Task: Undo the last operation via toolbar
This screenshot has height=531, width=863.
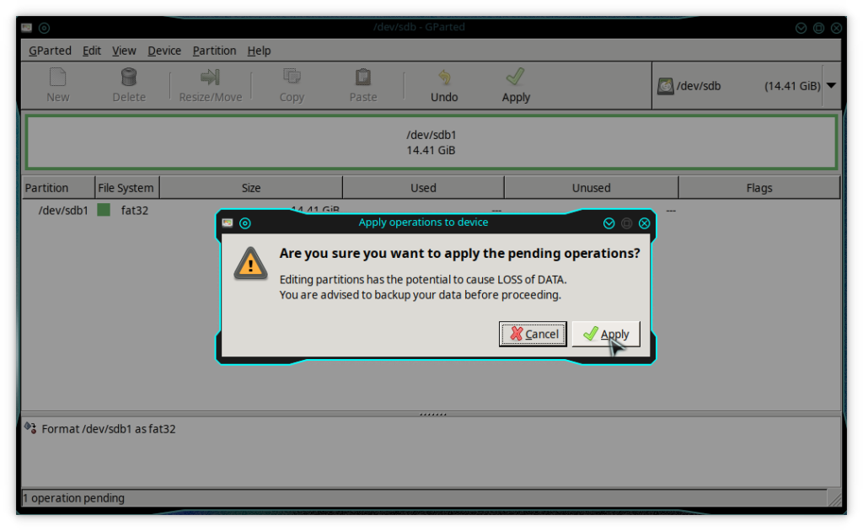Action: coord(444,85)
